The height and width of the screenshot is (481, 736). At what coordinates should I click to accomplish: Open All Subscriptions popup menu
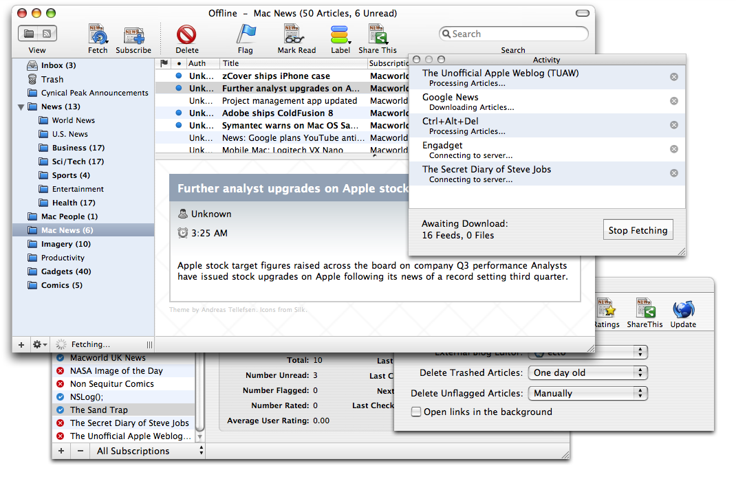click(149, 451)
